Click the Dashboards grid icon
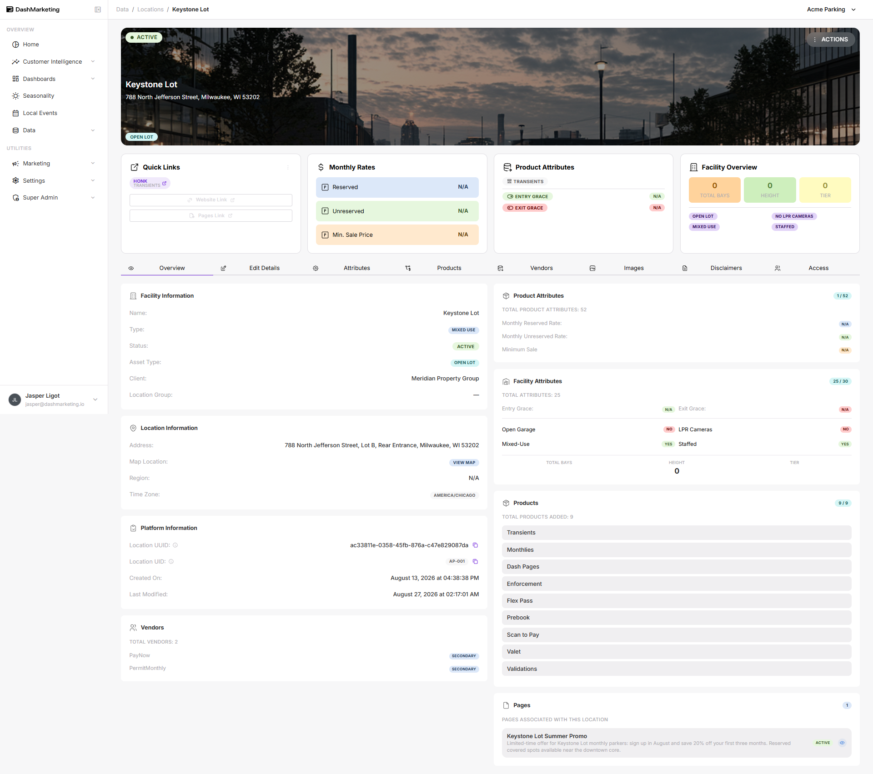This screenshot has width=873, height=774. [x=15, y=79]
